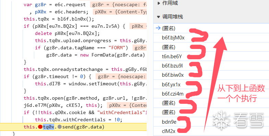Select the bdn9e stack frame
Image resolution: width=269 pixels, height=136 pixels.
tap(211, 122)
